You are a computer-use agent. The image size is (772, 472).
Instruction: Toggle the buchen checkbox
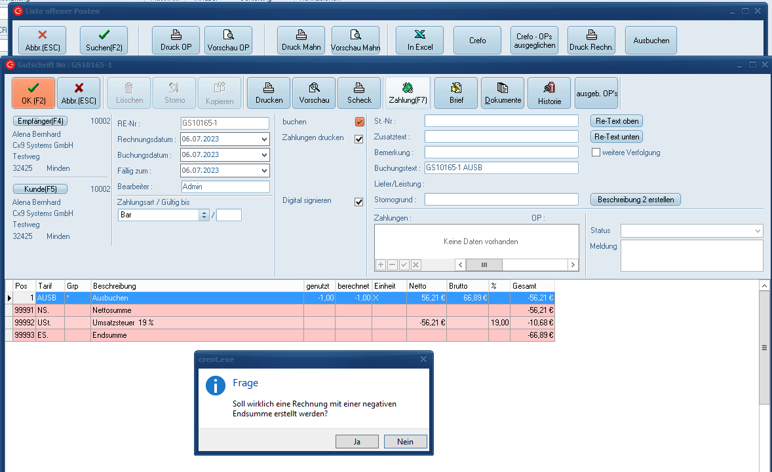point(359,122)
